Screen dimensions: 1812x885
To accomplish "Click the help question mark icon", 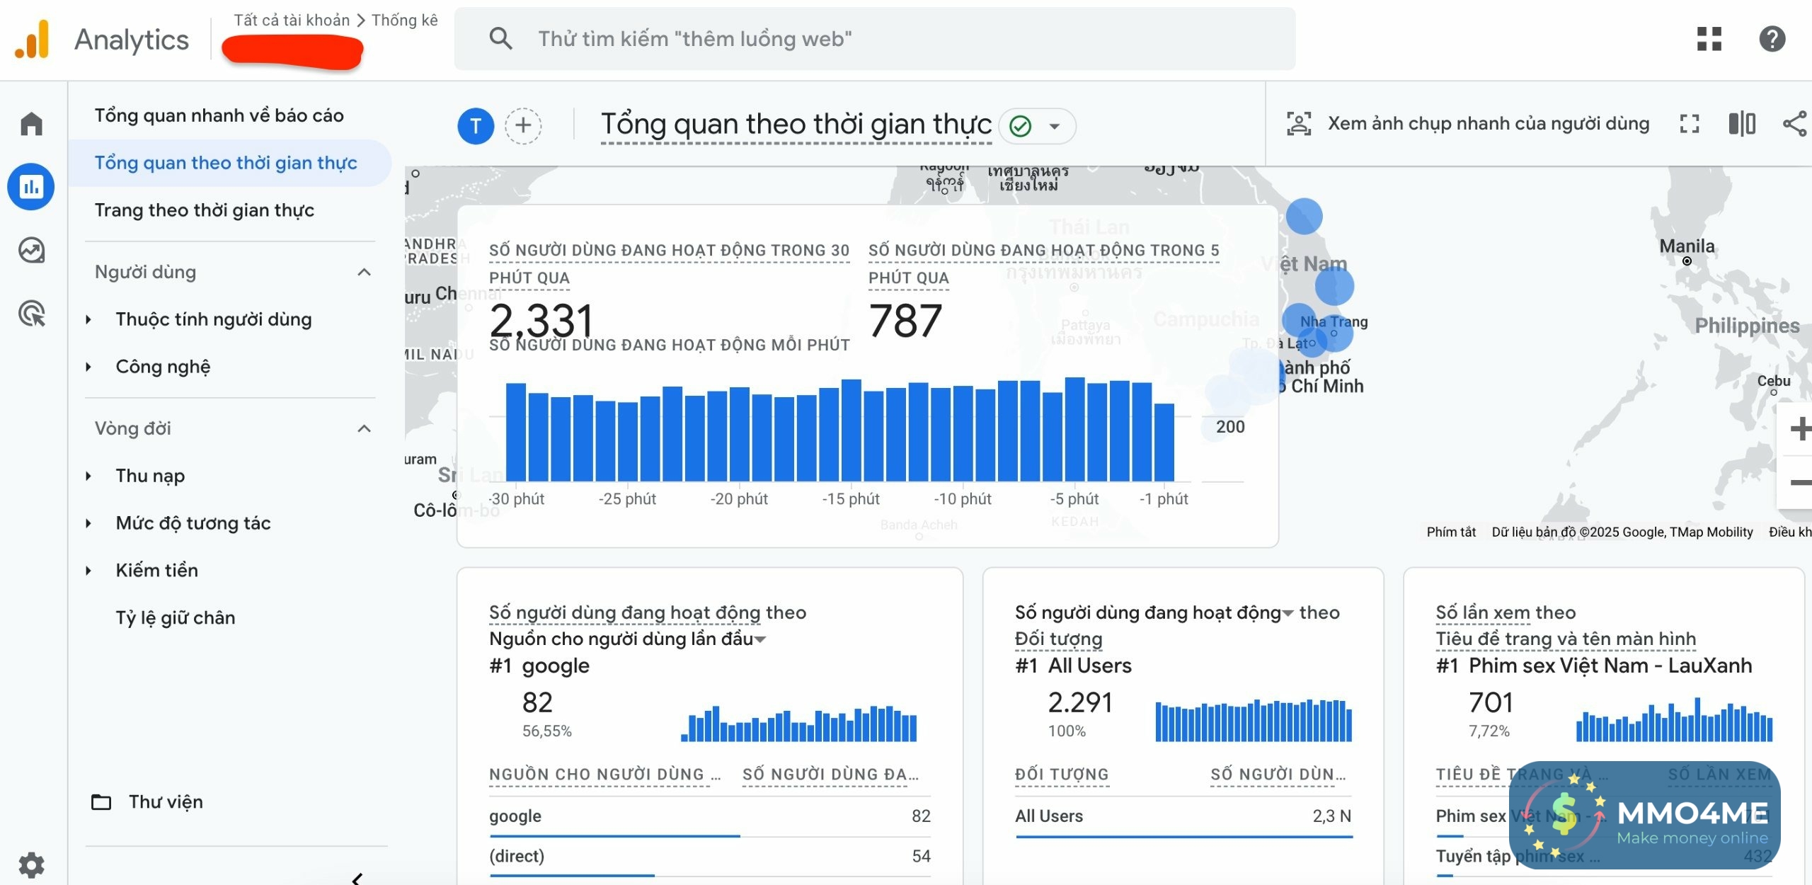I will coord(1772,39).
